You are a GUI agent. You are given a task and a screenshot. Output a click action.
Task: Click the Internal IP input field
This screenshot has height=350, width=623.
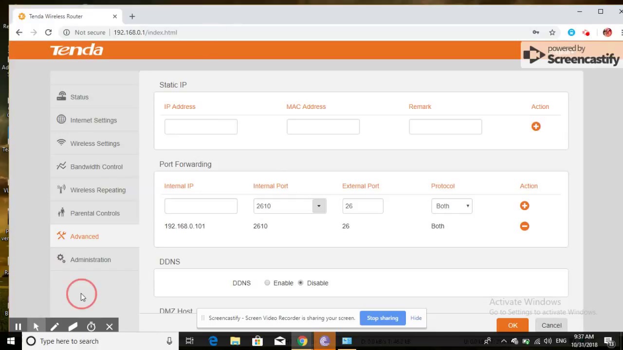pos(201,206)
